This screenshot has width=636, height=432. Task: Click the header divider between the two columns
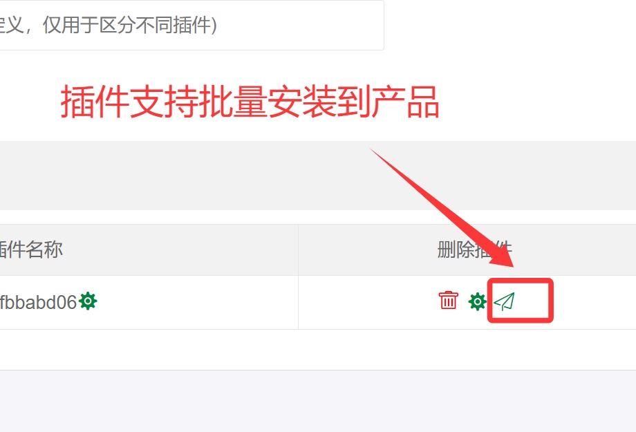(x=298, y=250)
